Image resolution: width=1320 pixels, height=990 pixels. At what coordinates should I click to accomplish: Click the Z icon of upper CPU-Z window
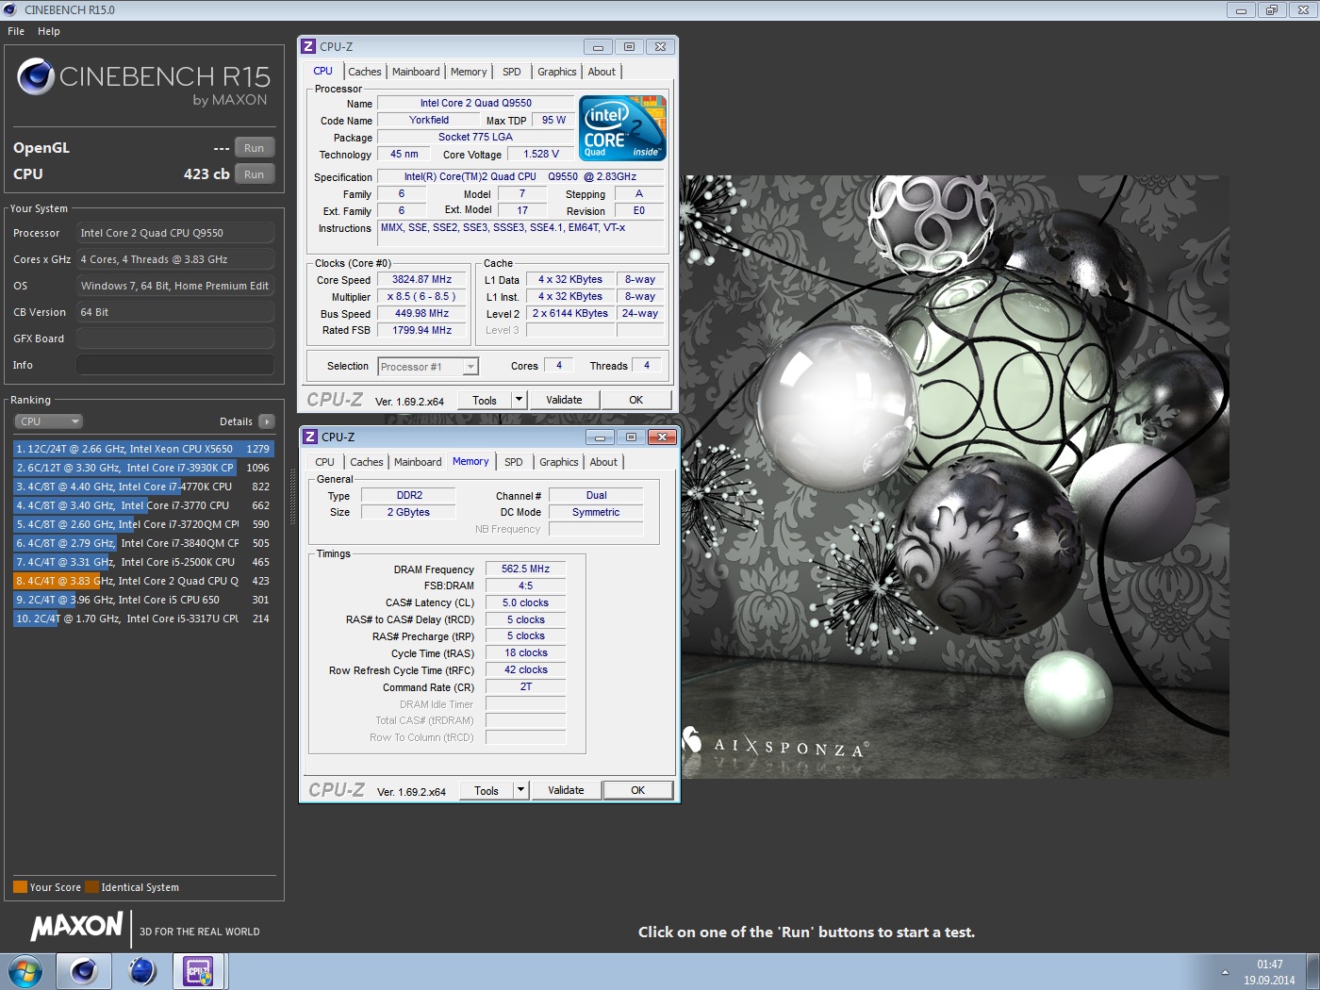[x=308, y=46]
